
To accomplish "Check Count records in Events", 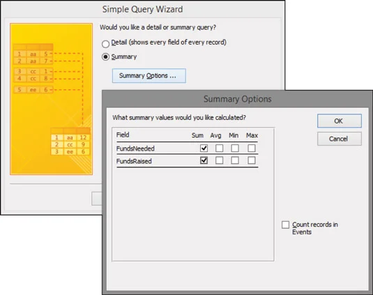I will tap(285, 225).
